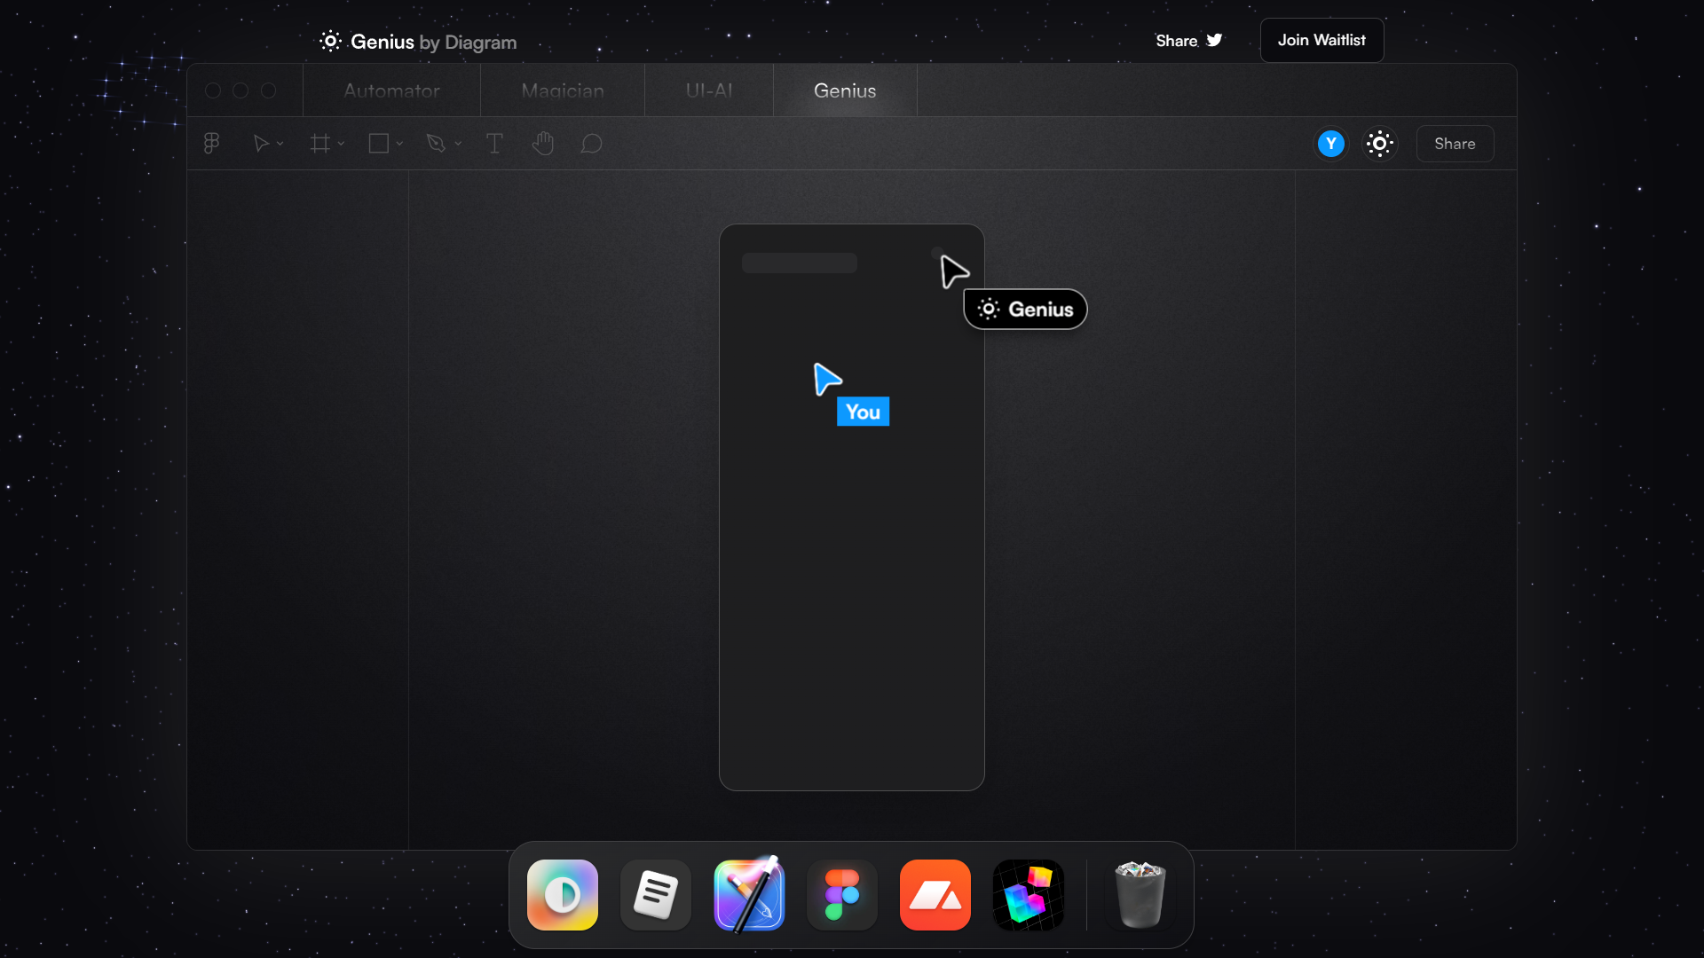
Task: Expand the shape tools dropdown chevron
Action: coord(399,144)
